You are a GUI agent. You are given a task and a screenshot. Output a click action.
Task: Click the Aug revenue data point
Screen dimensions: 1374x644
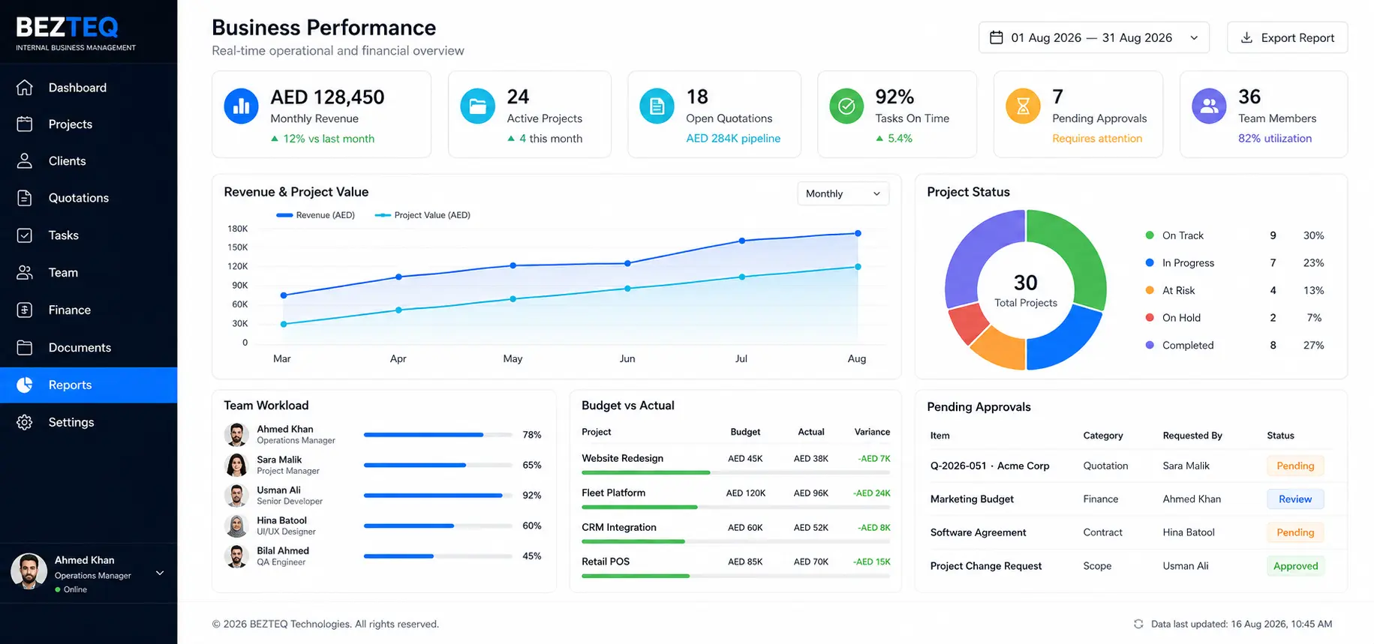858,233
